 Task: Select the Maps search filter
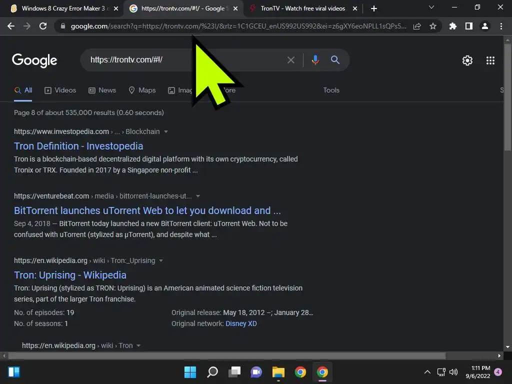click(x=142, y=90)
